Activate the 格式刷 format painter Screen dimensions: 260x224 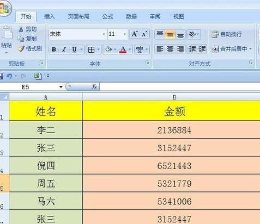(30, 48)
